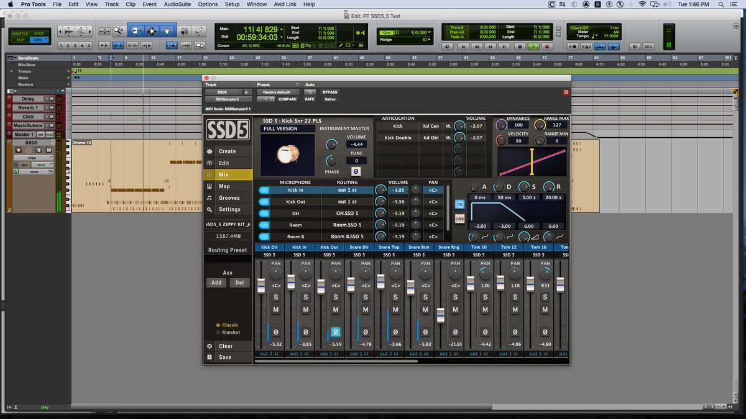The height and width of the screenshot is (419, 746).
Task: Click the Compare button in the plugin header
Action: (x=288, y=99)
